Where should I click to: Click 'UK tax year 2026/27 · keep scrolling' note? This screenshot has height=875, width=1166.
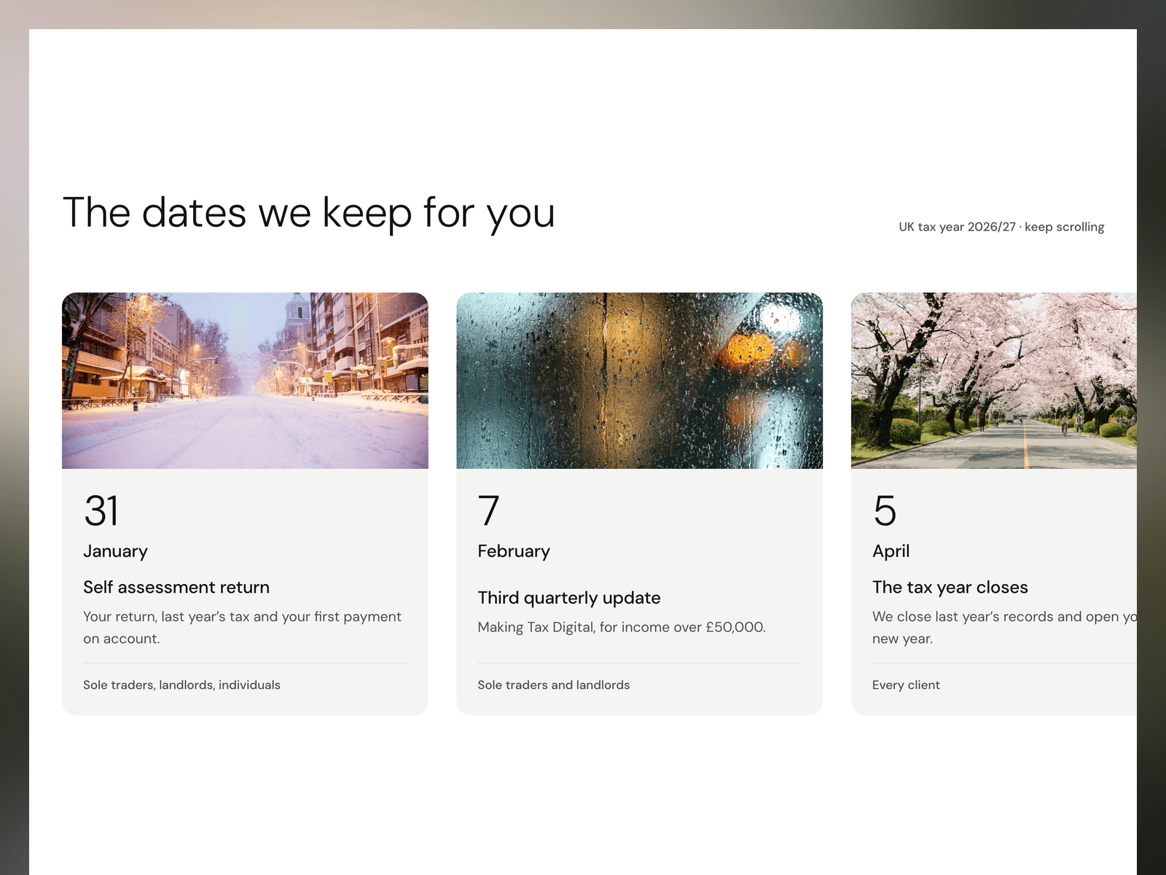tap(1001, 227)
